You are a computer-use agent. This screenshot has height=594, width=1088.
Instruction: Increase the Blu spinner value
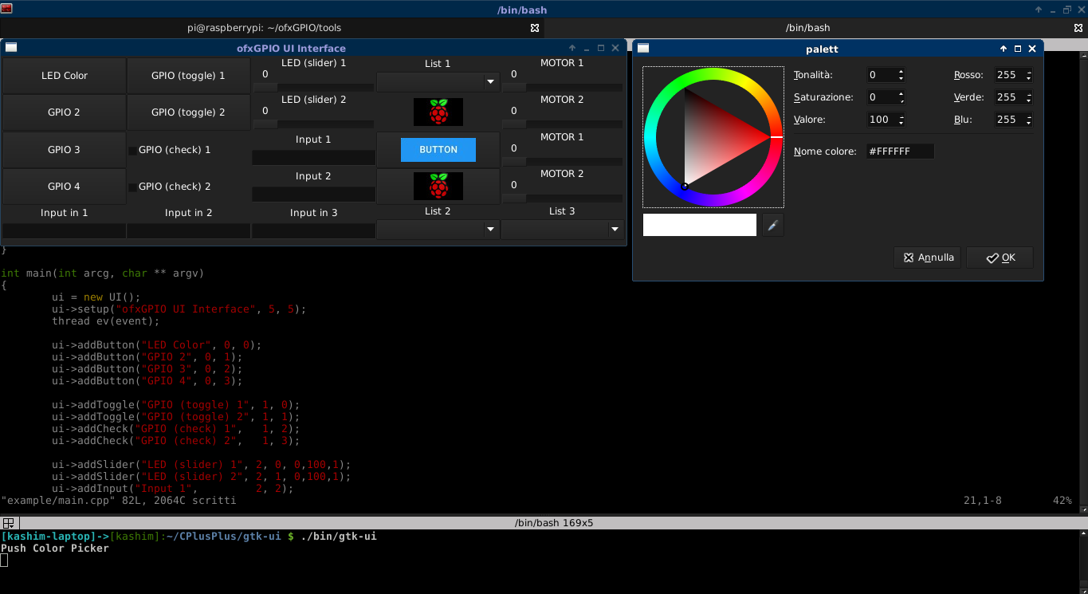[x=1029, y=116]
